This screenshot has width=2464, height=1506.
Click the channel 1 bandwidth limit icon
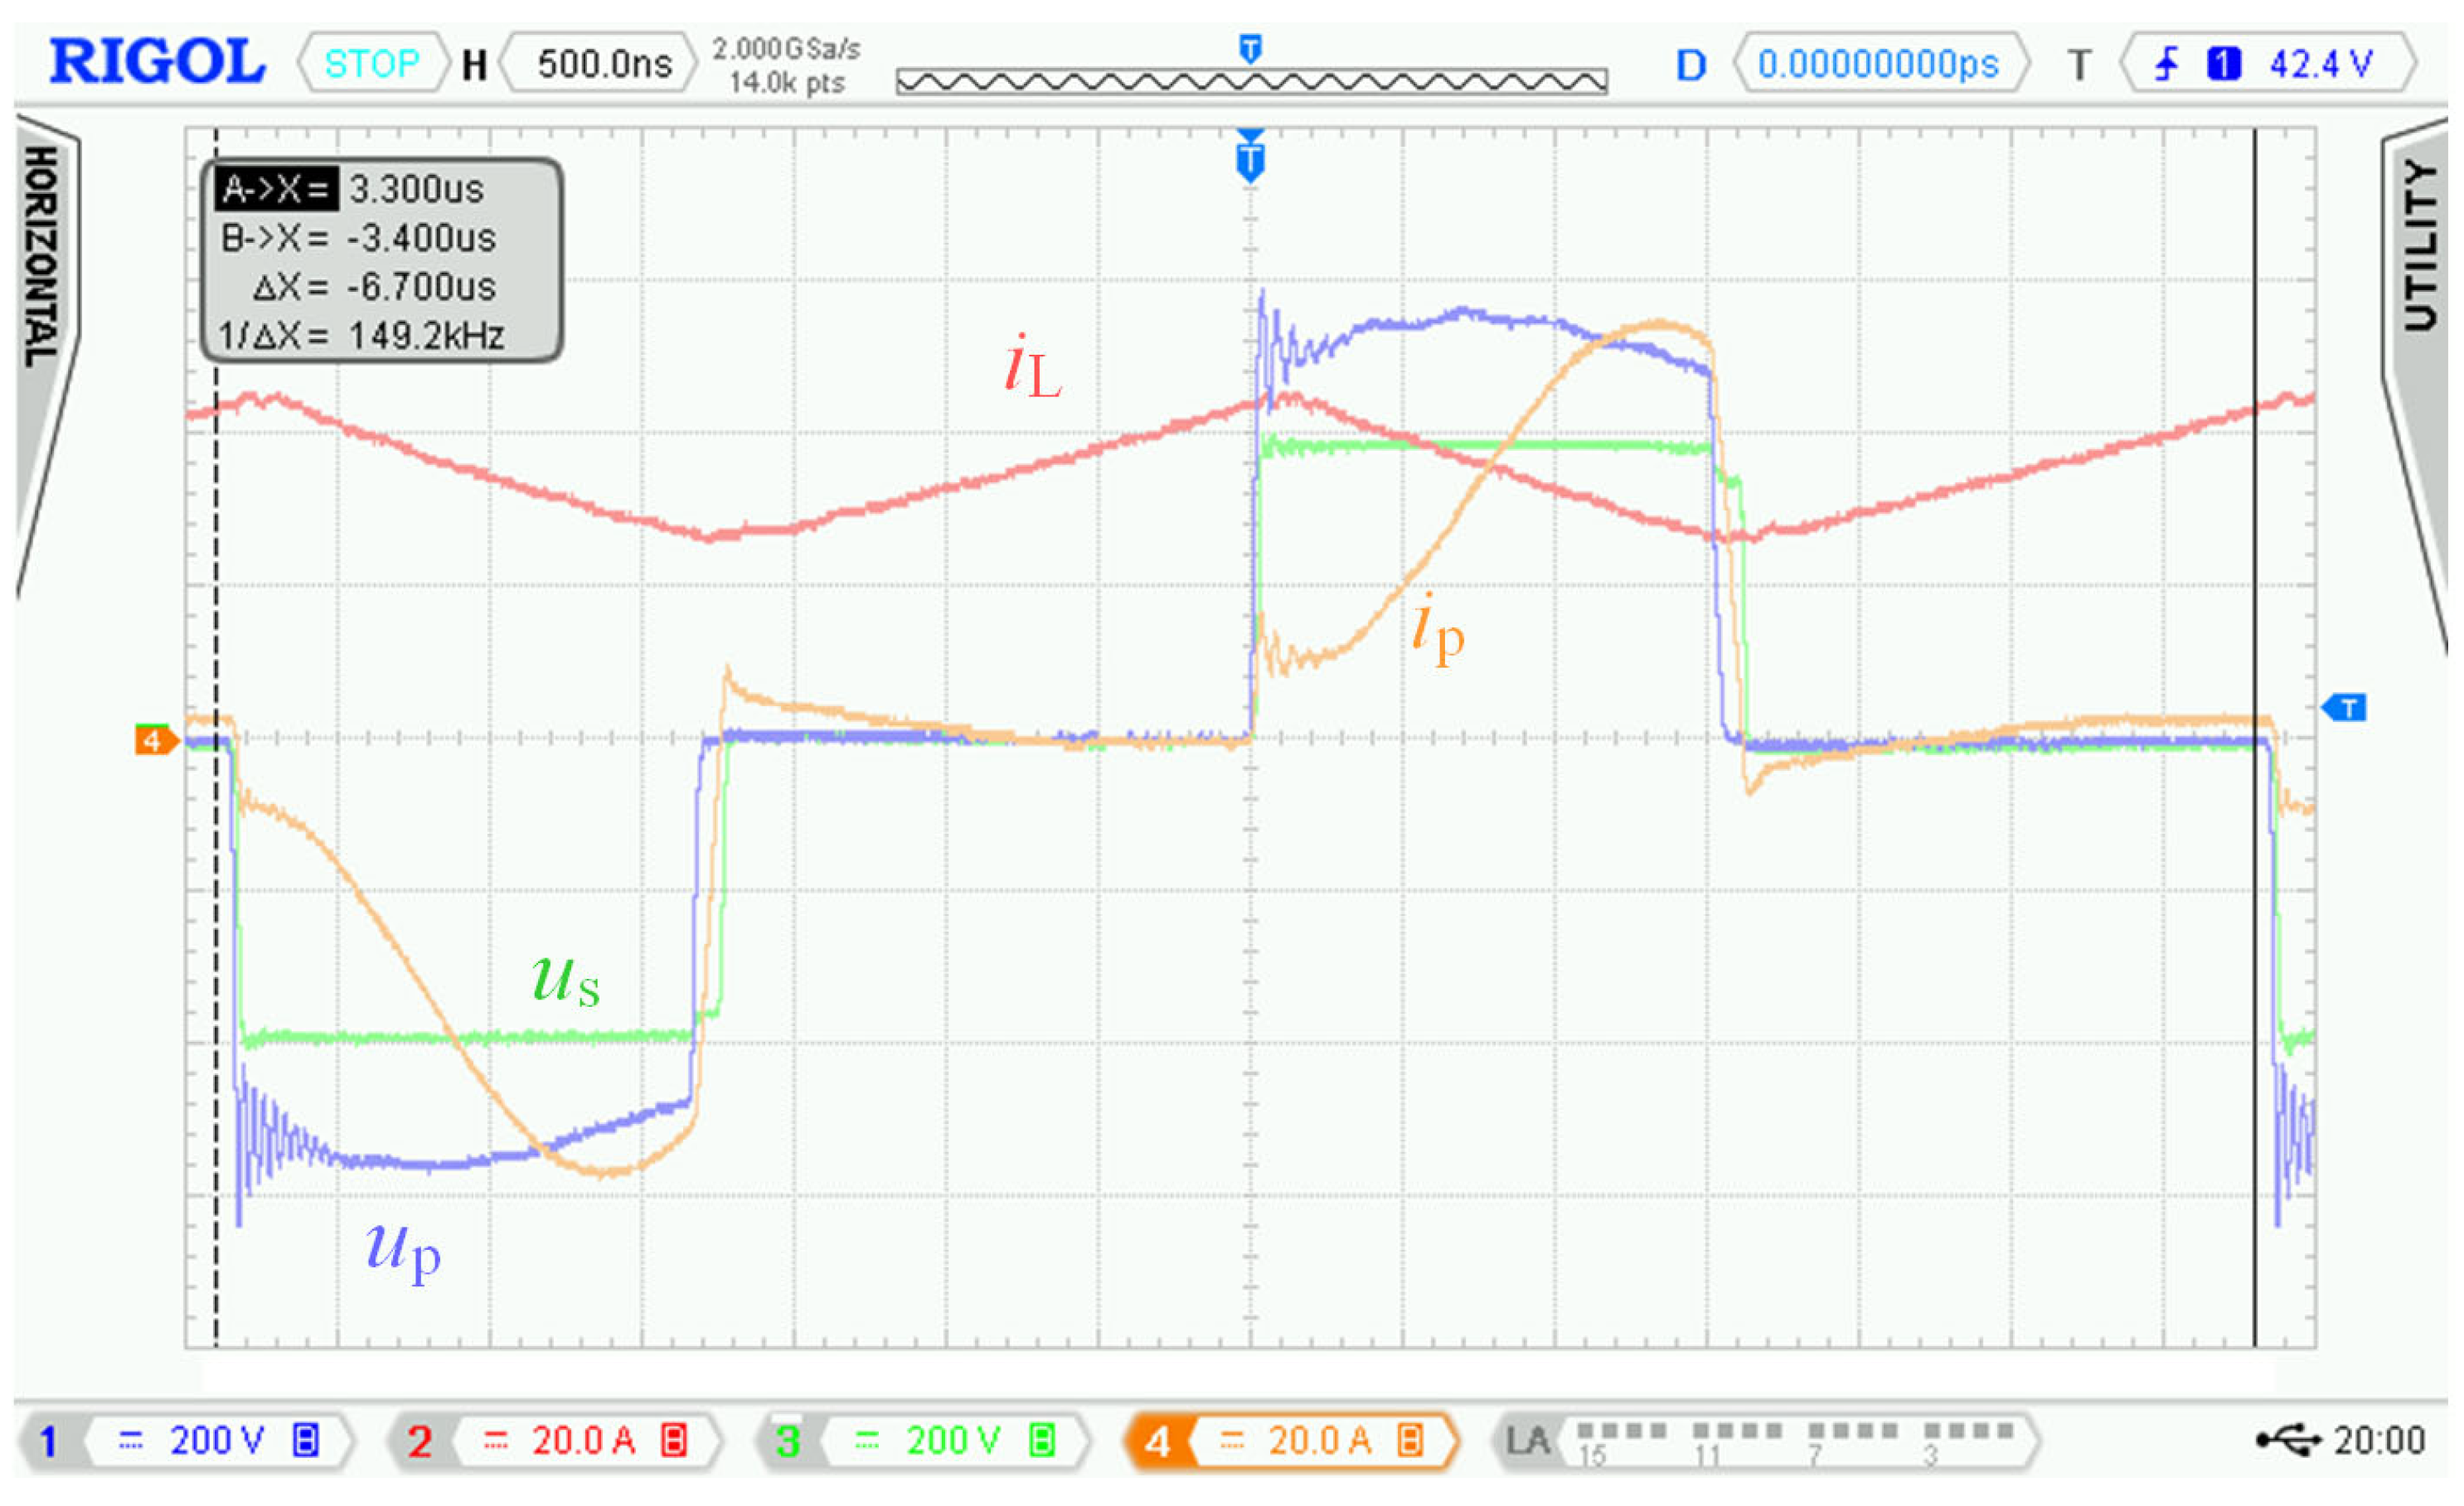coord(306,1441)
